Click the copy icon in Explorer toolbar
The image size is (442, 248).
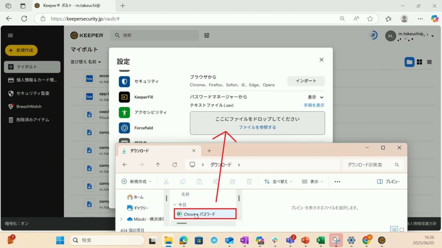tap(183, 182)
